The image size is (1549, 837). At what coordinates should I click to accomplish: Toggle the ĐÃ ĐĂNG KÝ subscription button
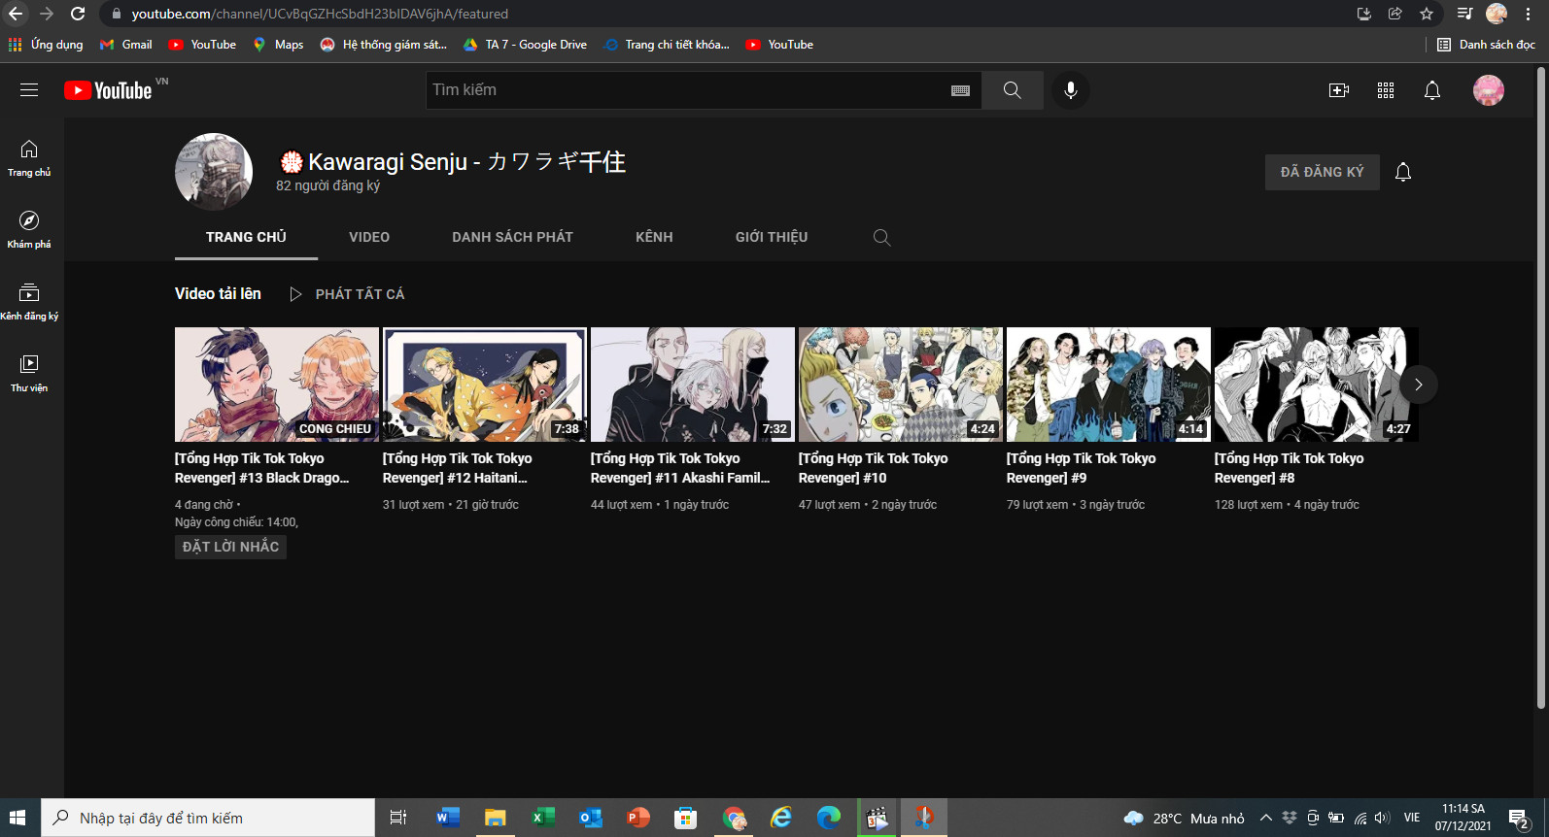(1322, 172)
